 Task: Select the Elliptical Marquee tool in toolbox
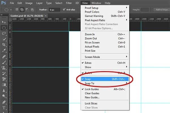click(4, 28)
